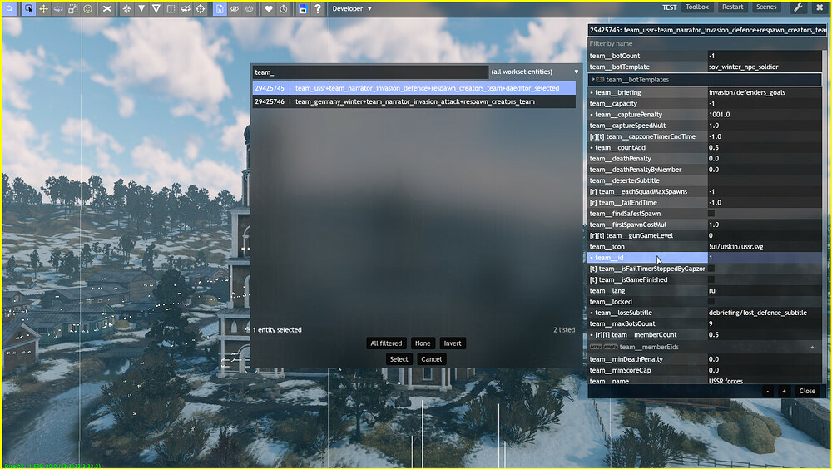Enable the team__locked checkbox
This screenshot has width=832, height=469.
pos(711,302)
